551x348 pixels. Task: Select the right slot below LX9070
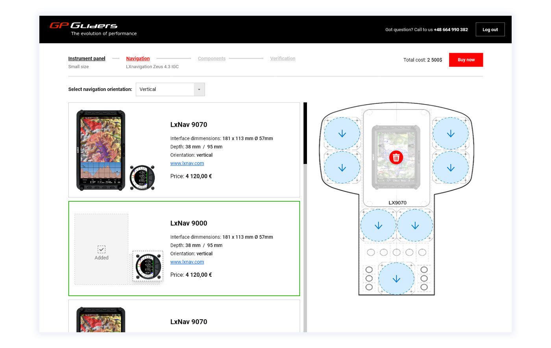415,226
